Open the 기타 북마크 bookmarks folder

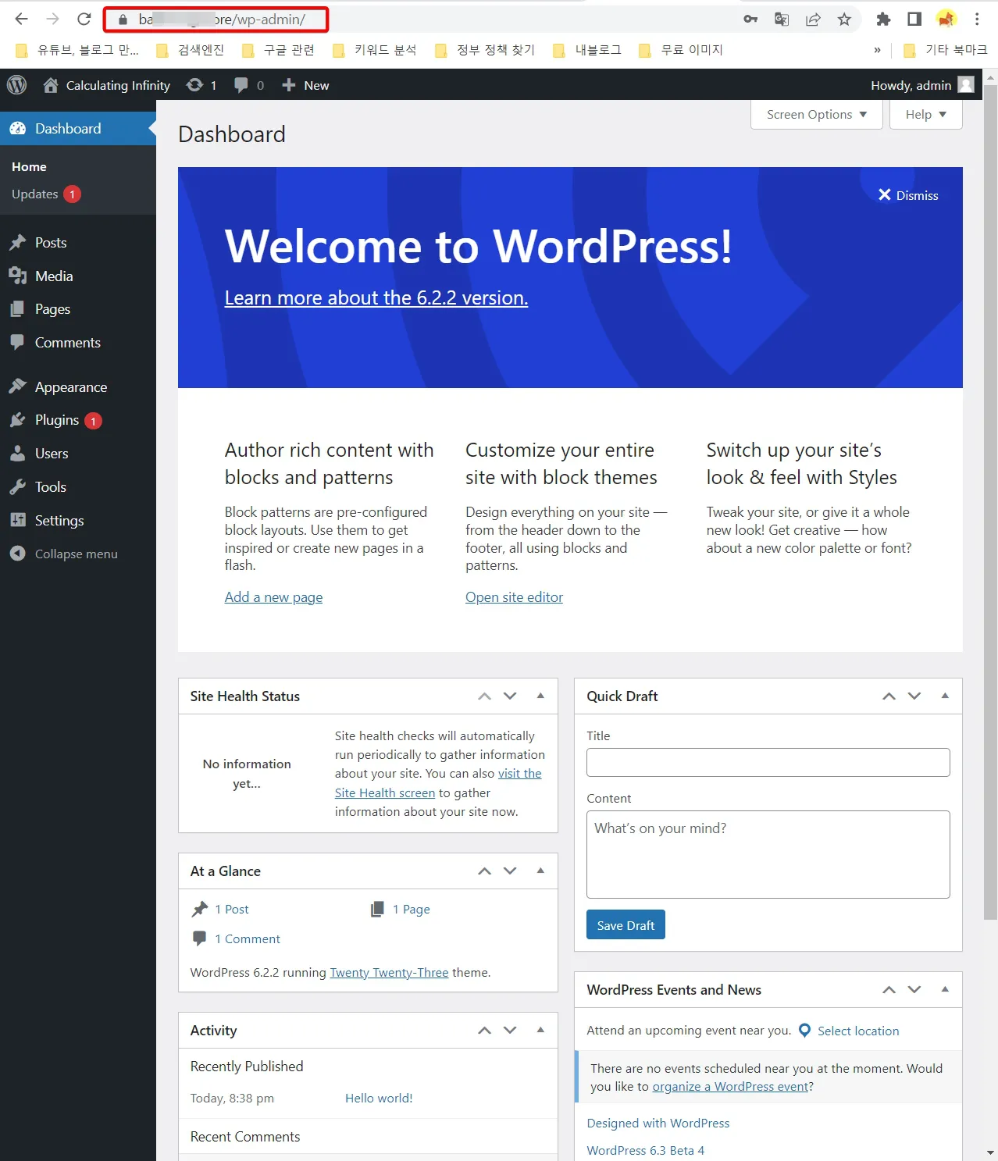(x=946, y=50)
